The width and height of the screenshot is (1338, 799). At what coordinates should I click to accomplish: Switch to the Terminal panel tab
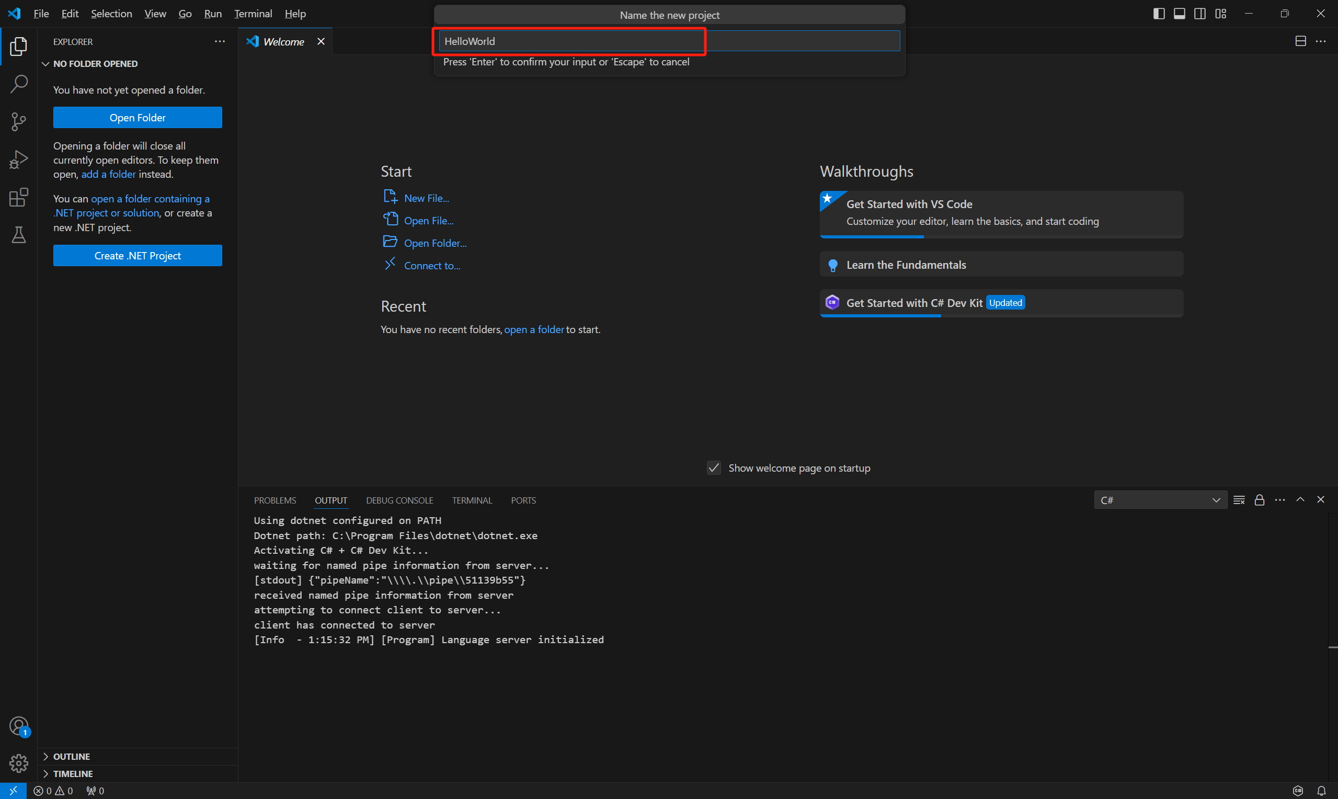coord(472,500)
